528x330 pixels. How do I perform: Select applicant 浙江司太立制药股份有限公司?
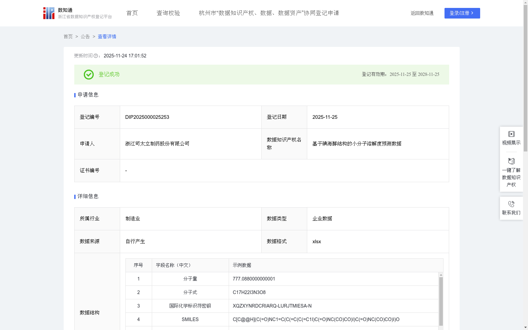click(157, 144)
